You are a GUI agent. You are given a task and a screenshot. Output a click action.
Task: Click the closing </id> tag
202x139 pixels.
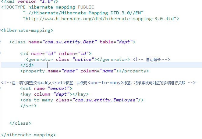tap(27, 65)
